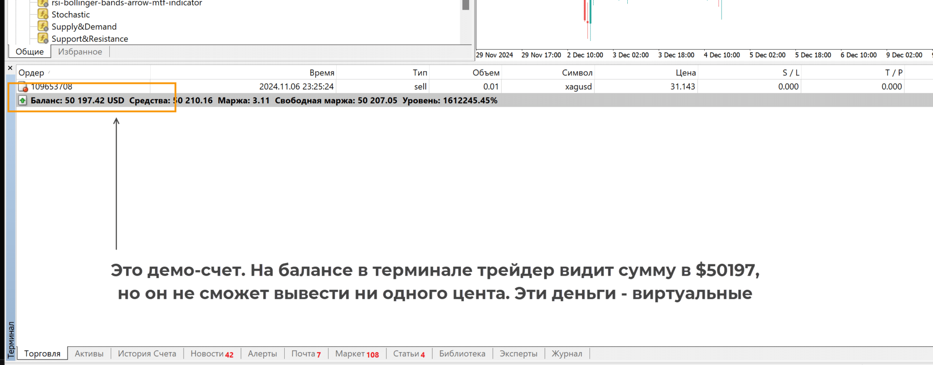The width and height of the screenshot is (933, 365).
Task: Switch to the Журнал tab
Action: pos(567,354)
